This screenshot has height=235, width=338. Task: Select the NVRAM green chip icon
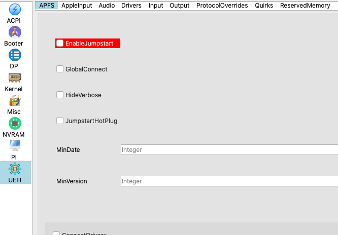click(x=15, y=123)
